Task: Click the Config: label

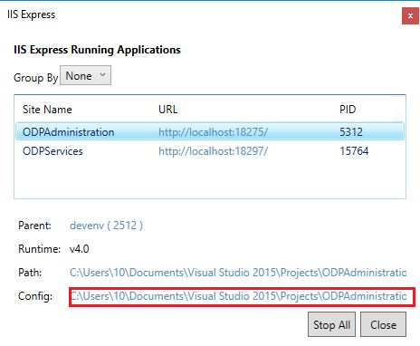Action: click(35, 296)
